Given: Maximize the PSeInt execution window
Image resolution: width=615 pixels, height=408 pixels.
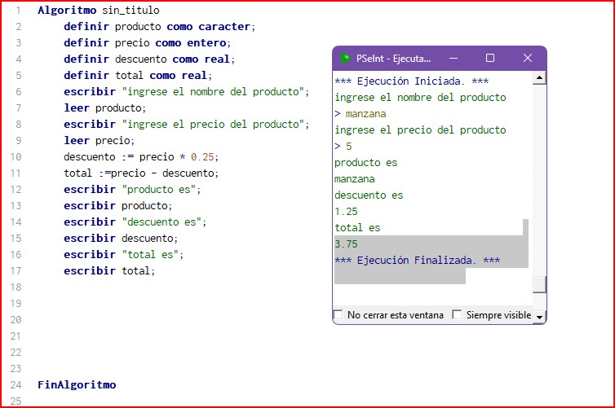Looking at the screenshot, I should 490,58.
